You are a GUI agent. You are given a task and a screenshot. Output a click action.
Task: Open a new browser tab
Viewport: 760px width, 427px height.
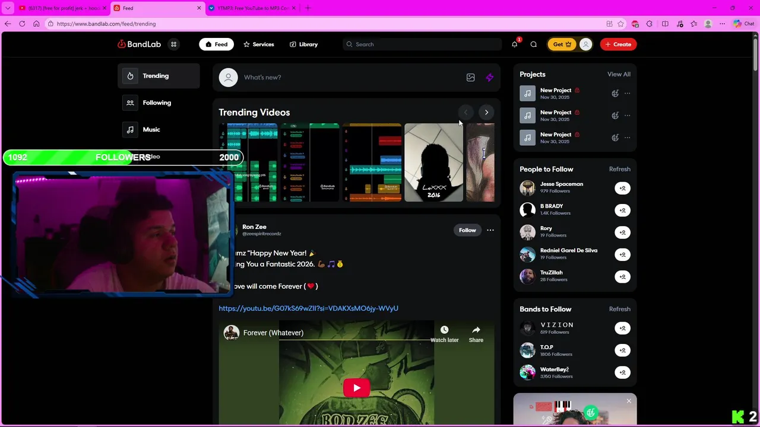308,8
